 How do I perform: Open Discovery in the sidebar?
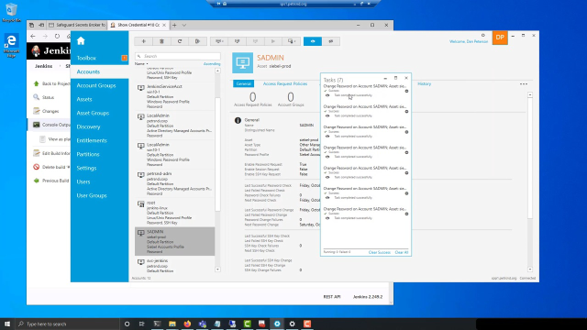(88, 126)
